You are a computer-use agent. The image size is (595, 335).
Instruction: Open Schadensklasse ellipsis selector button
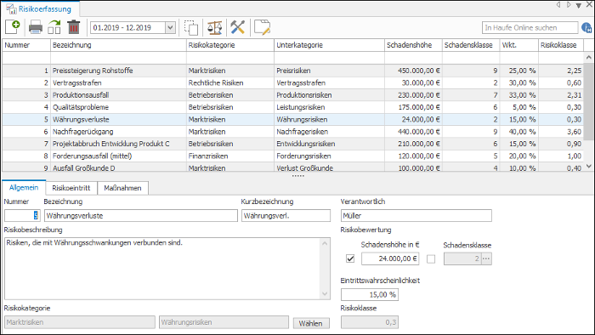(x=486, y=258)
